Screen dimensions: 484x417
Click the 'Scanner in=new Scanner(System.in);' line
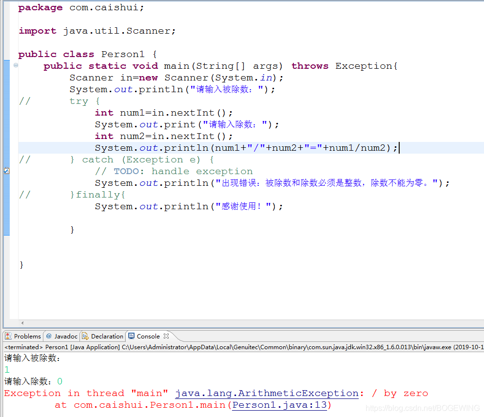coord(176,78)
